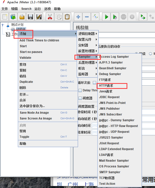Expand the 断言 submenu
This screenshot has width=155, height=188.
pos(88,68)
